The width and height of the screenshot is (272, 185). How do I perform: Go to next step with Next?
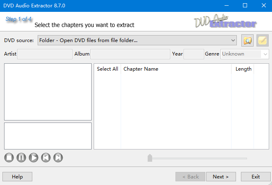click(221, 177)
